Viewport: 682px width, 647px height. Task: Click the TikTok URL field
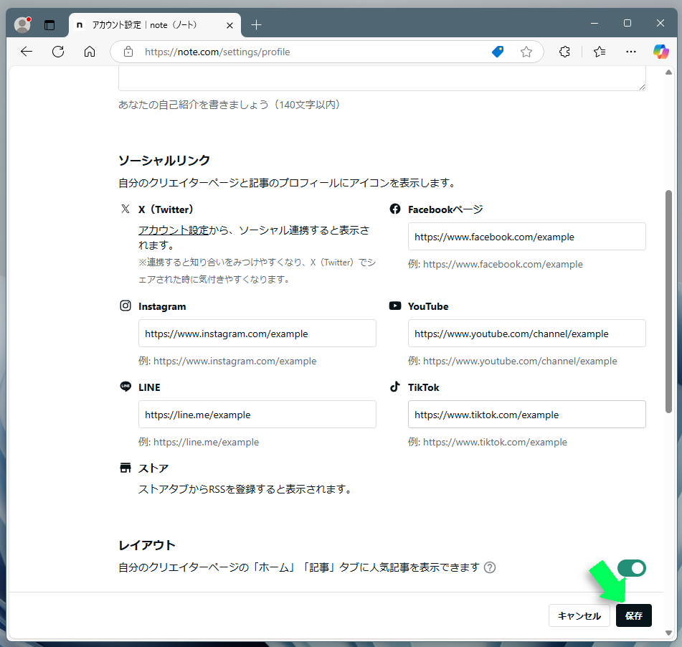click(526, 414)
